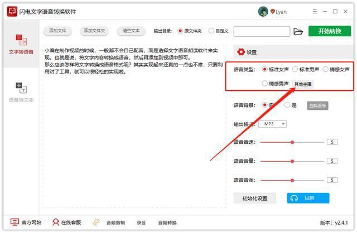Click the 添加文件 button
This screenshot has width=357, height=233.
point(57,31)
